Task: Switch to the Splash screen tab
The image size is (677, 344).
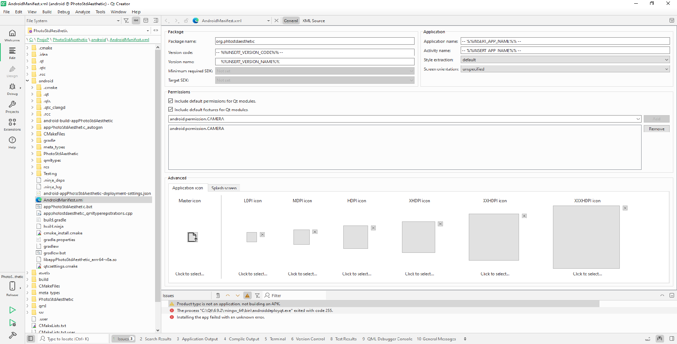Action: tap(224, 188)
